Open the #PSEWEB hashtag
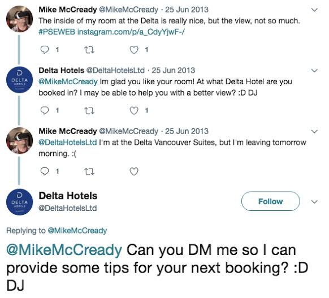Image resolution: width=329 pixels, height=298 pixels. (x=57, y=32)
